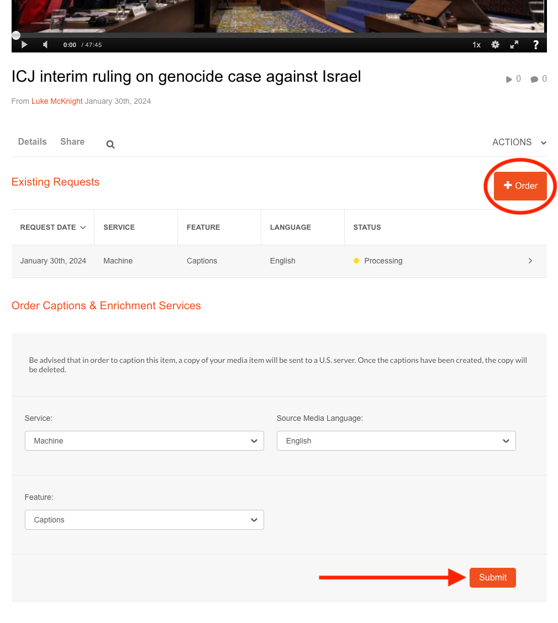Open the player help question mark
The image size is (558, 623).
point(535,45)
